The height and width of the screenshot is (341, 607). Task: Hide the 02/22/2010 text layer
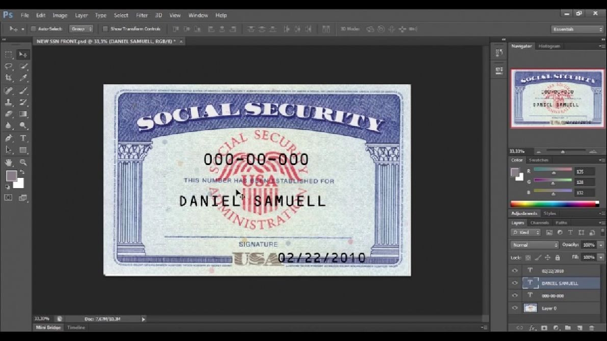pos(515,271)
